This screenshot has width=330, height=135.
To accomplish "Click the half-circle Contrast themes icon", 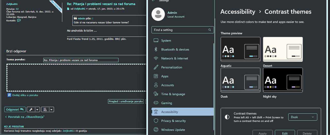I will click(x=227, y=117).
